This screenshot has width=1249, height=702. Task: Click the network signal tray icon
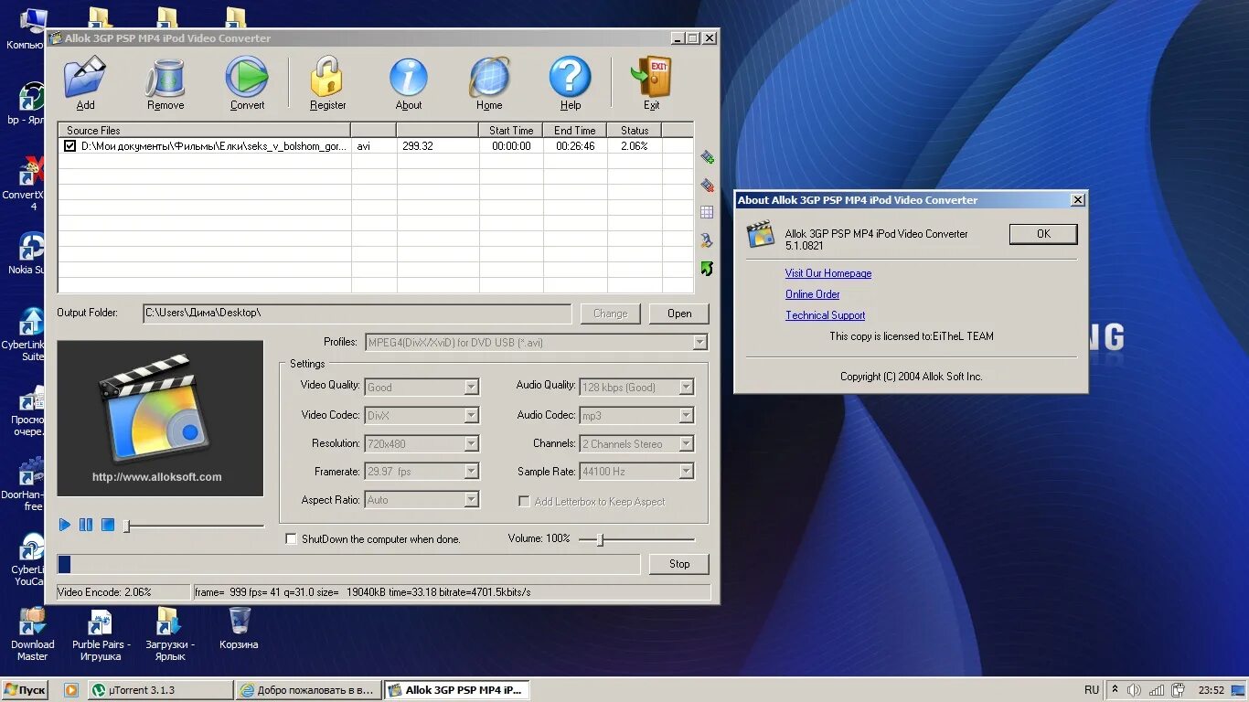pyautogui.click(x=1157, y=690)
